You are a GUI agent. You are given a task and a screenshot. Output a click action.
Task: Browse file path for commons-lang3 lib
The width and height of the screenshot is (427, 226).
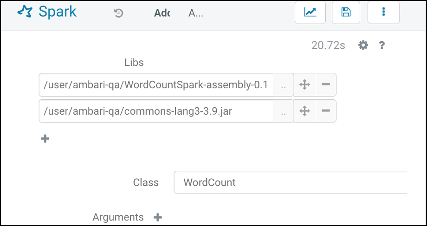coord(283,111)
